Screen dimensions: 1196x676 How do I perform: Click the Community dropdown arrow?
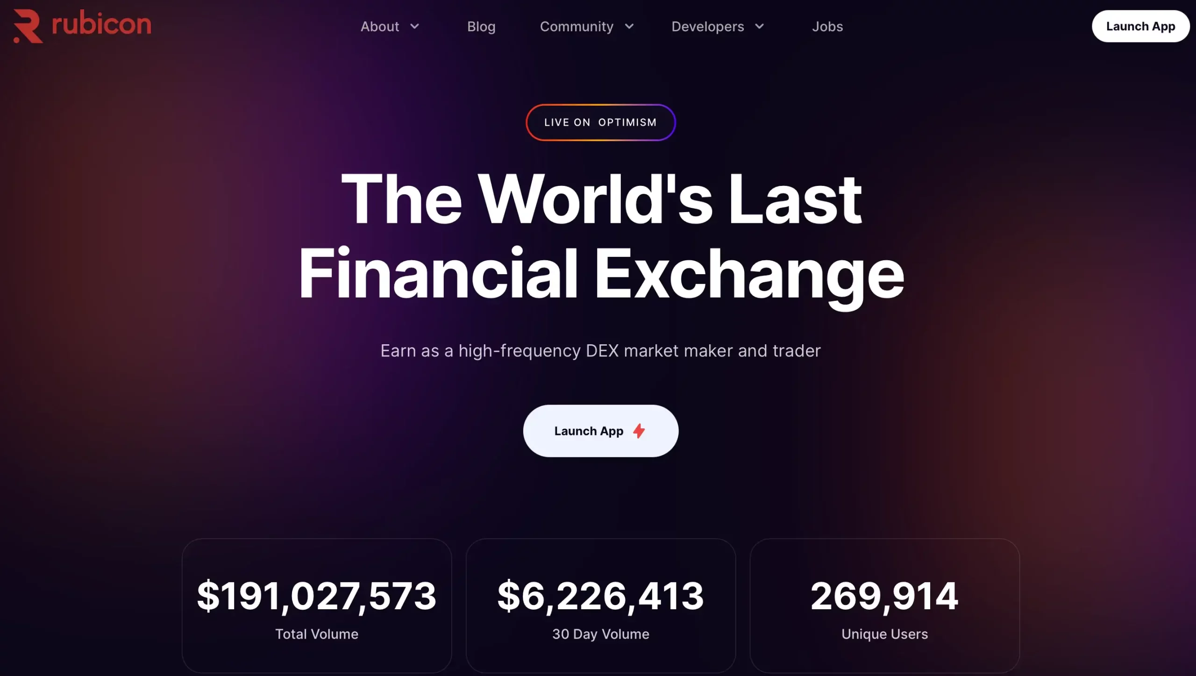tap(628, 26)
